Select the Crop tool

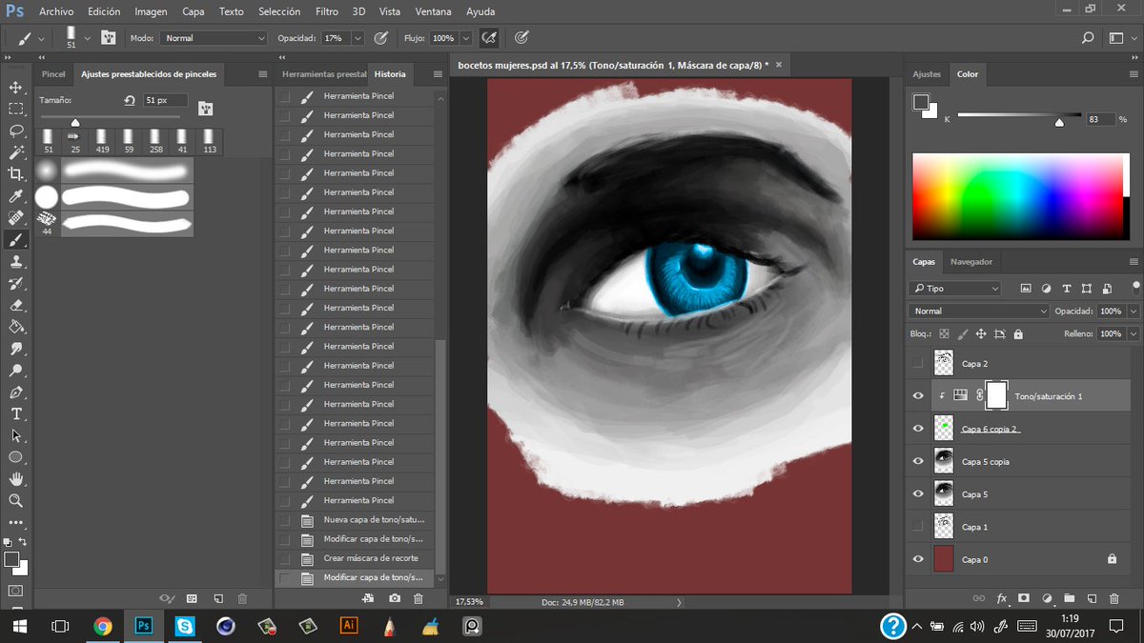point(15,174)
